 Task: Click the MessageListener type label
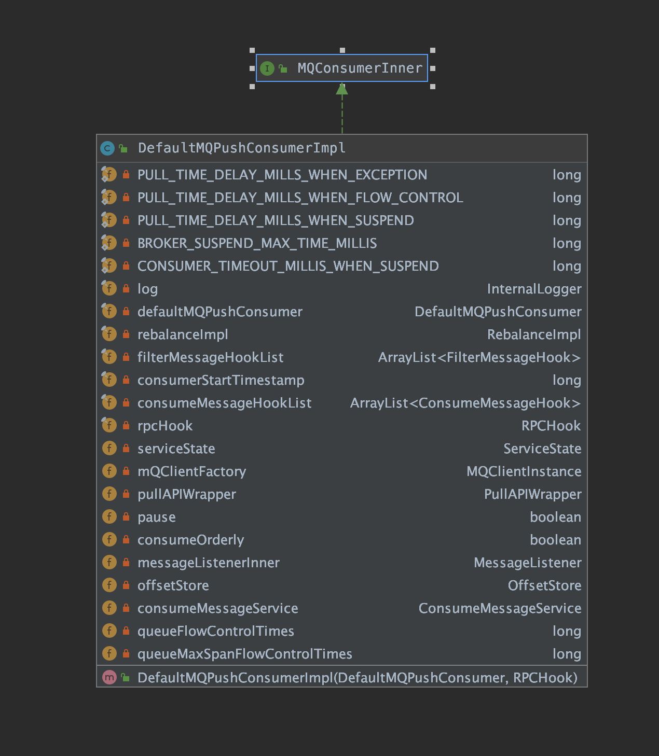[x=528, y=563]
